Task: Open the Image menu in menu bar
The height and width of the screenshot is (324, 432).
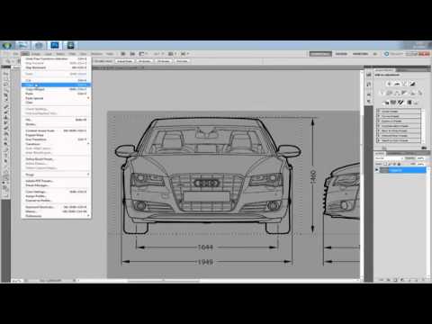Action: point(36,54)
